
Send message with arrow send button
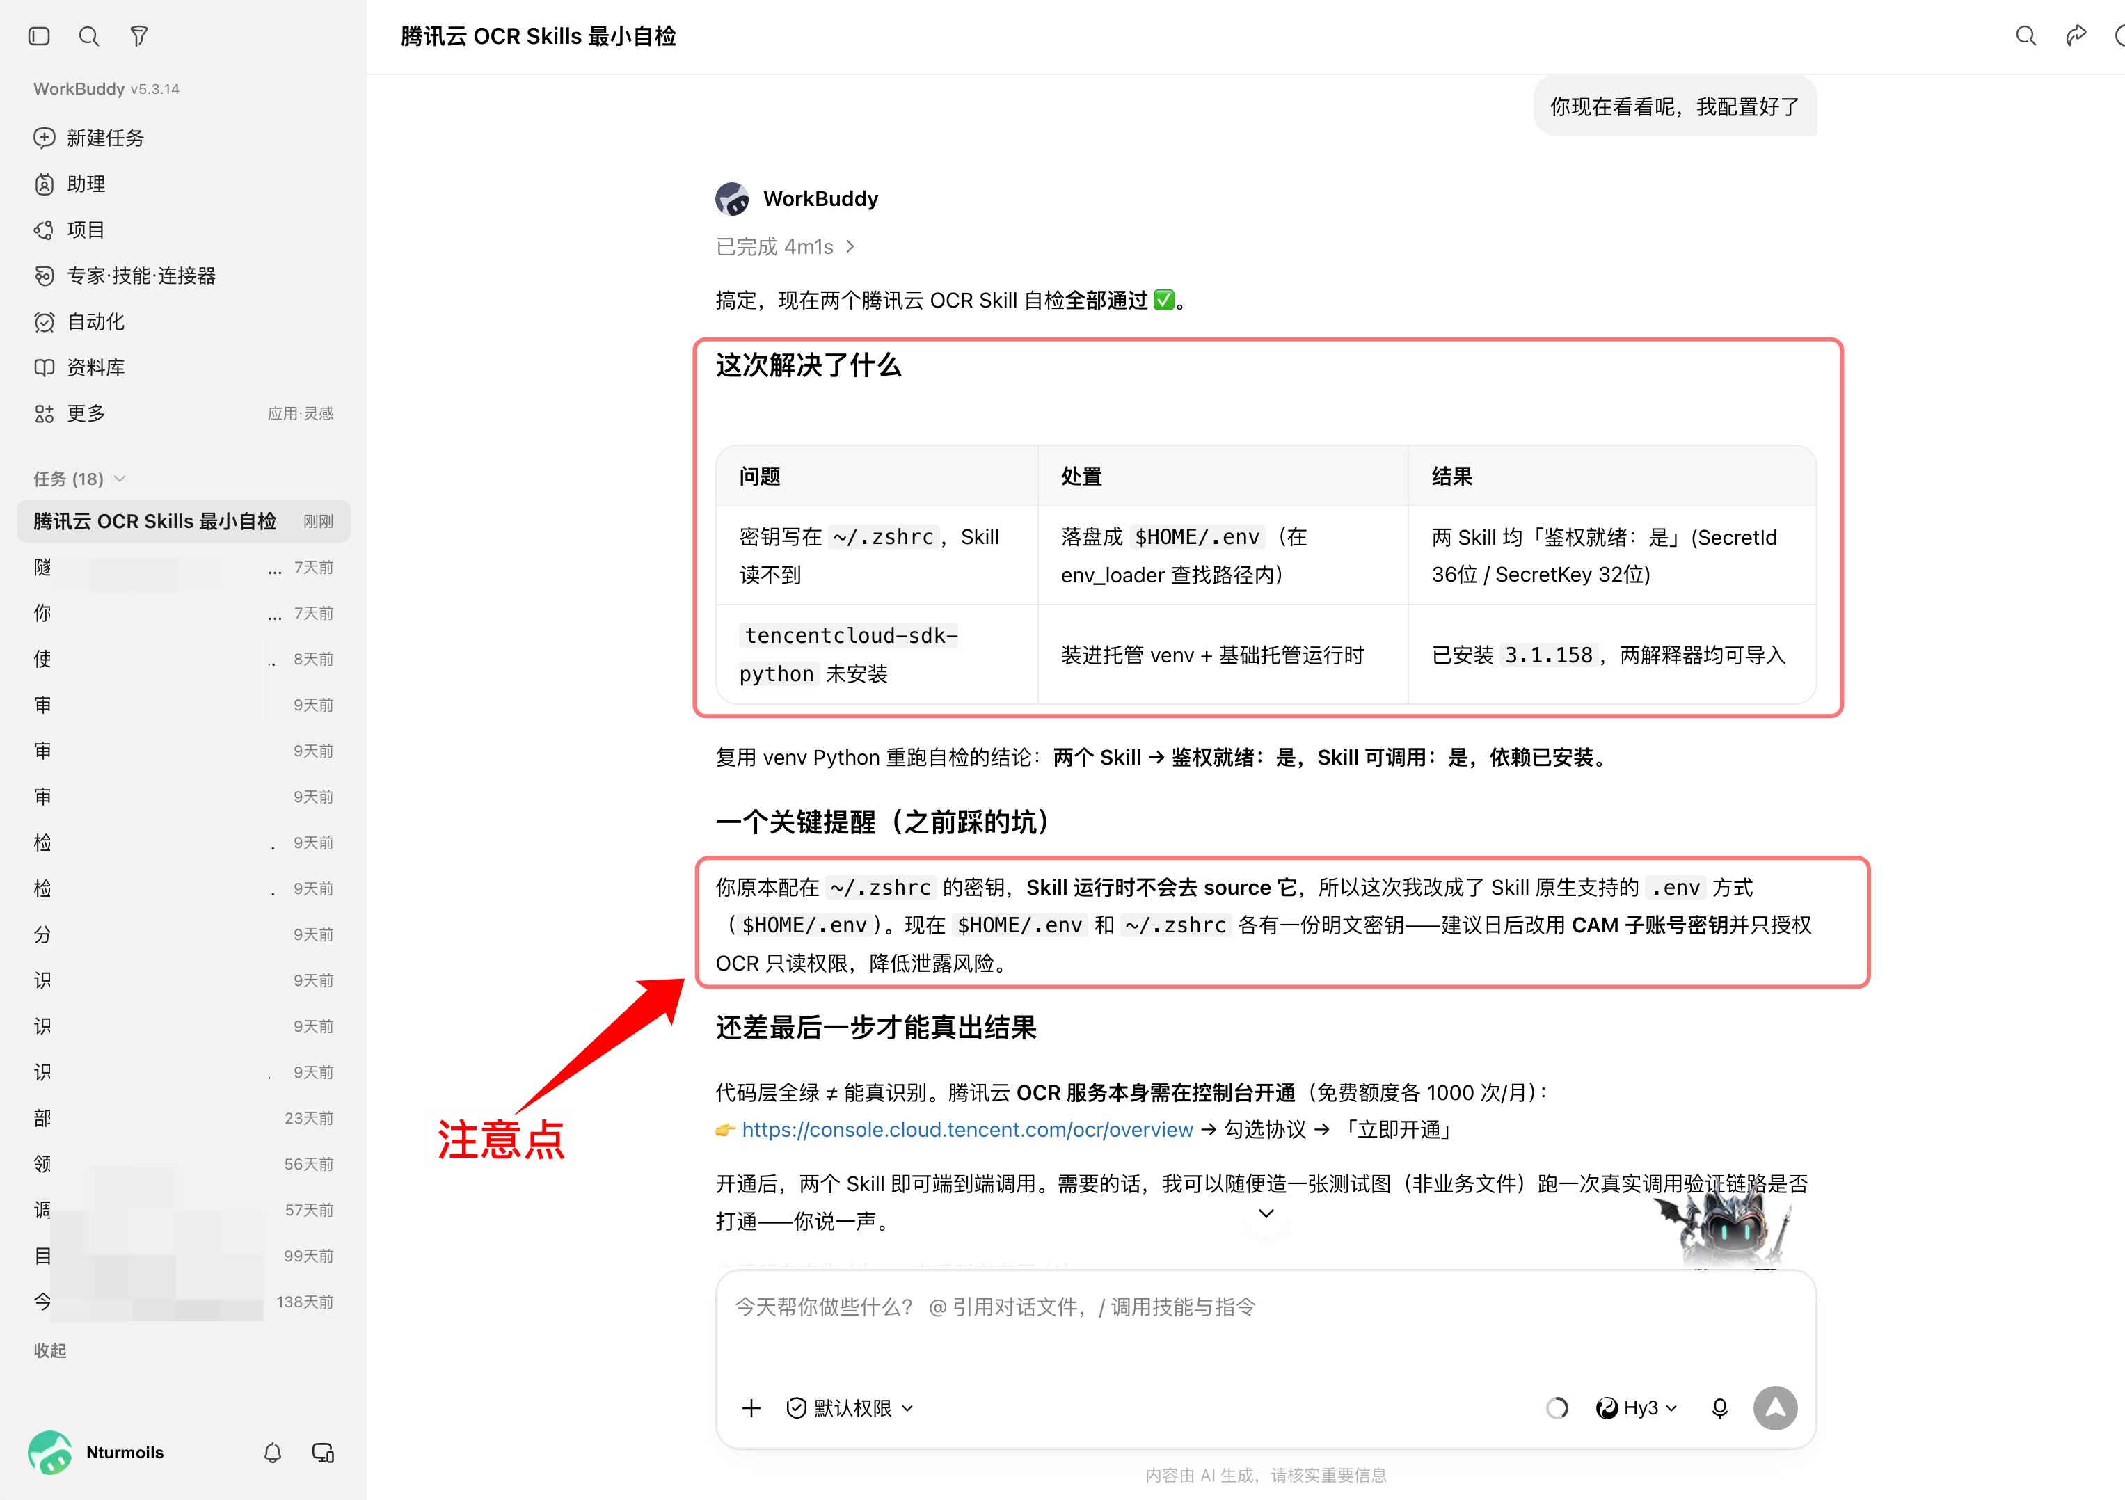pyautogui.click(x=1775, y=1408)
